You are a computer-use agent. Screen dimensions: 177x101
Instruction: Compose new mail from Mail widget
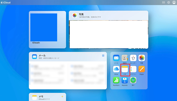click(103, 56)
